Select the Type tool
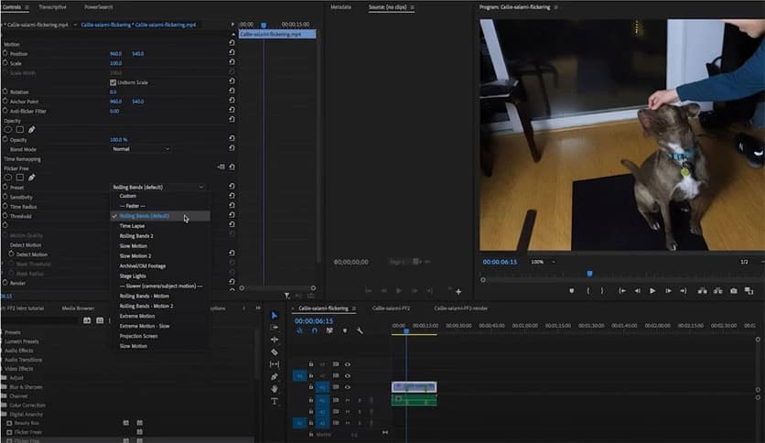The width and height of the screenshot is (765, 443). tap(275, 401)
